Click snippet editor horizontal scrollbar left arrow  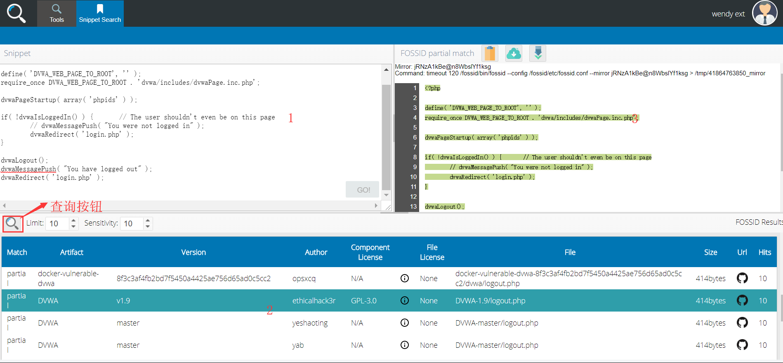coord(4,205)
